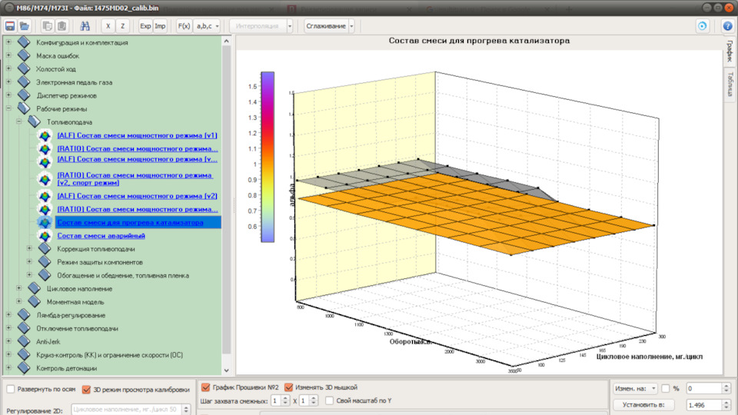Enable the Свой масштаб по Y checkbox
Image resolution: width=738 pixels, height=415 pixels.
click(x=330, y=400)
